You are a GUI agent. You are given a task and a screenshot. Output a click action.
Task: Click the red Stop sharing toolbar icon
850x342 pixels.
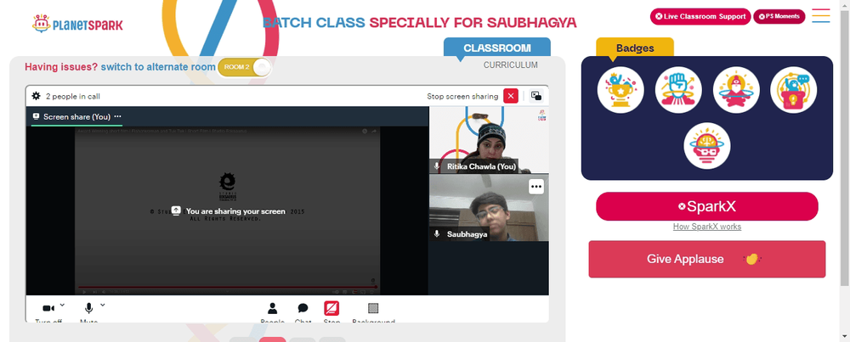331,308
